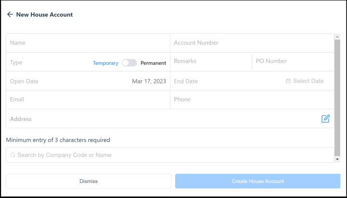Viewport: 347px width, 198px height.
Task: Click the Name input field
Action: tap(88, 43)
